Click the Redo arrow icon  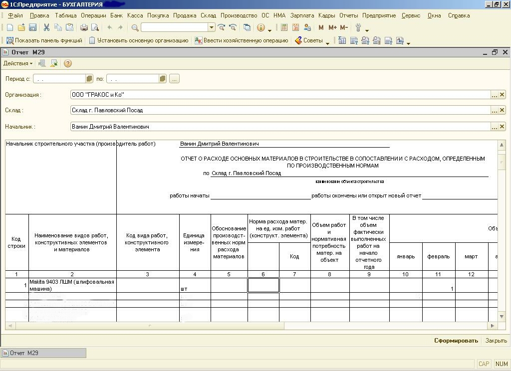pos(121,28)
